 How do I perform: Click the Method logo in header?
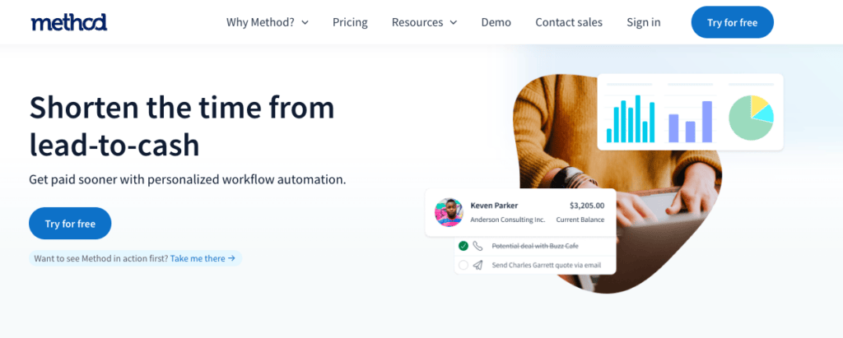pos(69,22)
